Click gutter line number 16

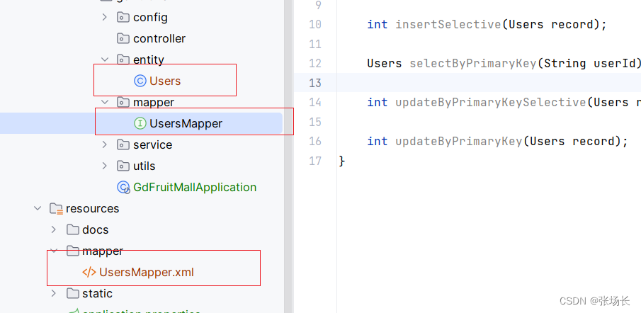[315, 142]
